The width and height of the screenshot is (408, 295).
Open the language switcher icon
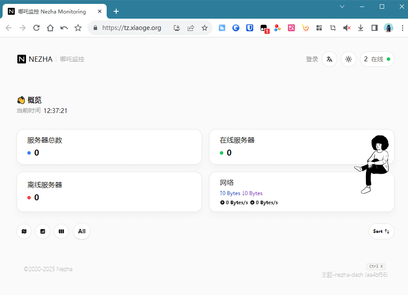[329, 59]
